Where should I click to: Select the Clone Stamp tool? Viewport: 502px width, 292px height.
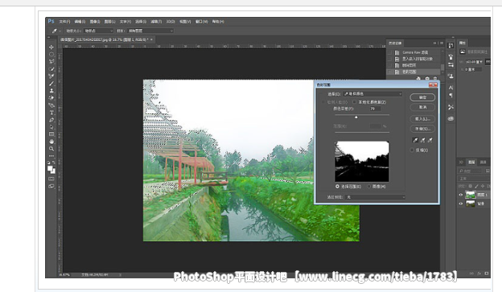pyautogui.click(x=51, y=91)
